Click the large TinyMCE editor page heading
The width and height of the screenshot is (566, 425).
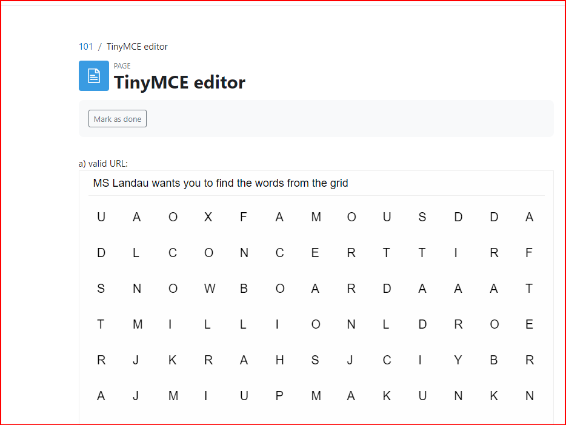pyautogui.click(x=179, y=82)
